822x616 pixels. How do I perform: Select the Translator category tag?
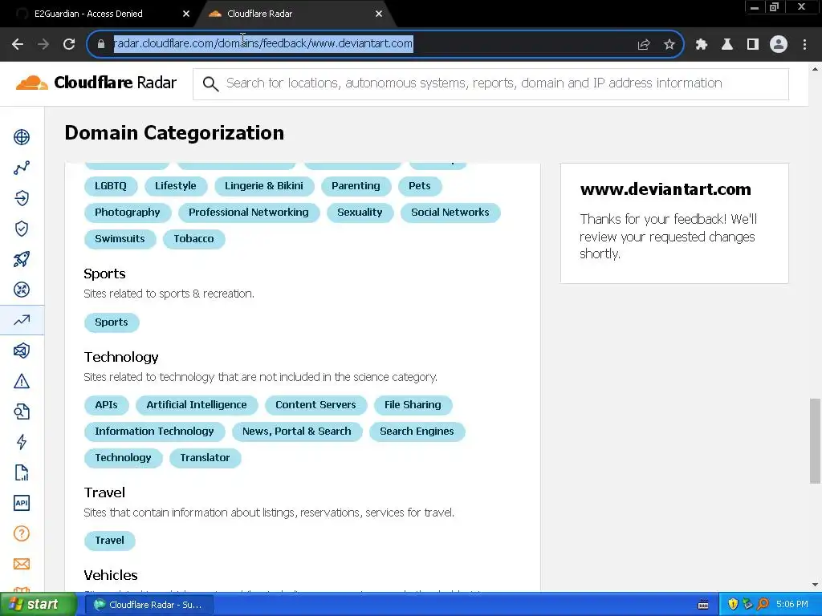205,458
